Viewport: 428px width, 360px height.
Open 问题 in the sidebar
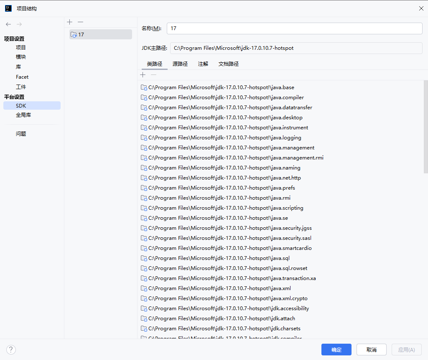(x=21, y=134)
